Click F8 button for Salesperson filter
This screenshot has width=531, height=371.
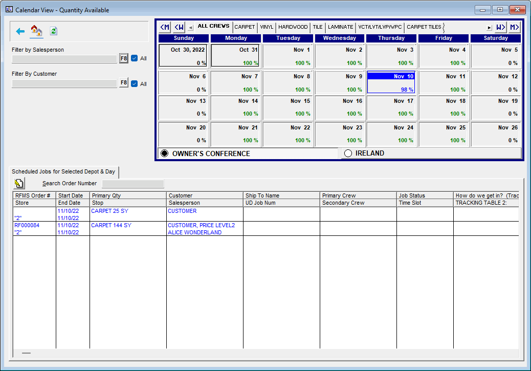click(x=124, y=58)
